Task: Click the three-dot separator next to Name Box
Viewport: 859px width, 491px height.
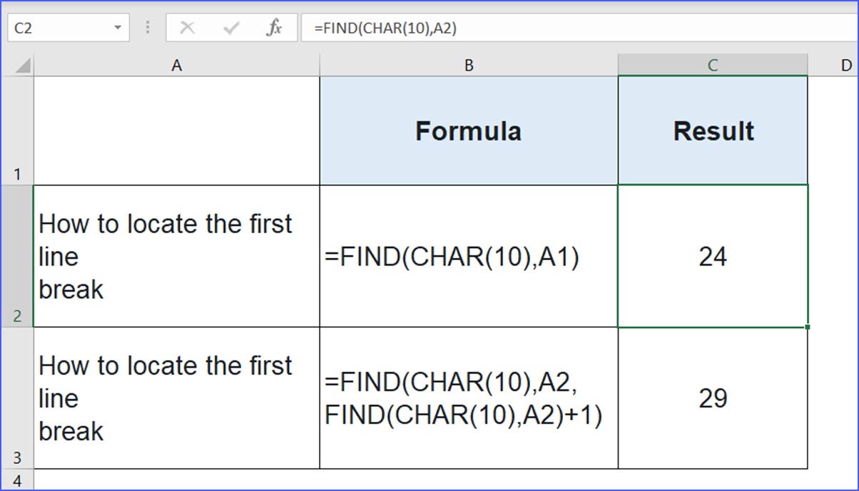Action: (148, 28)
